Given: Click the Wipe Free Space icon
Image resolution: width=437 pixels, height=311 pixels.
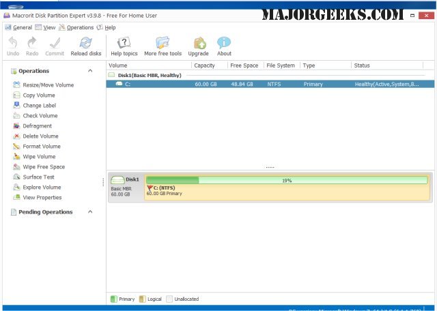Looking at the screenshot, I should pos(16,166).
